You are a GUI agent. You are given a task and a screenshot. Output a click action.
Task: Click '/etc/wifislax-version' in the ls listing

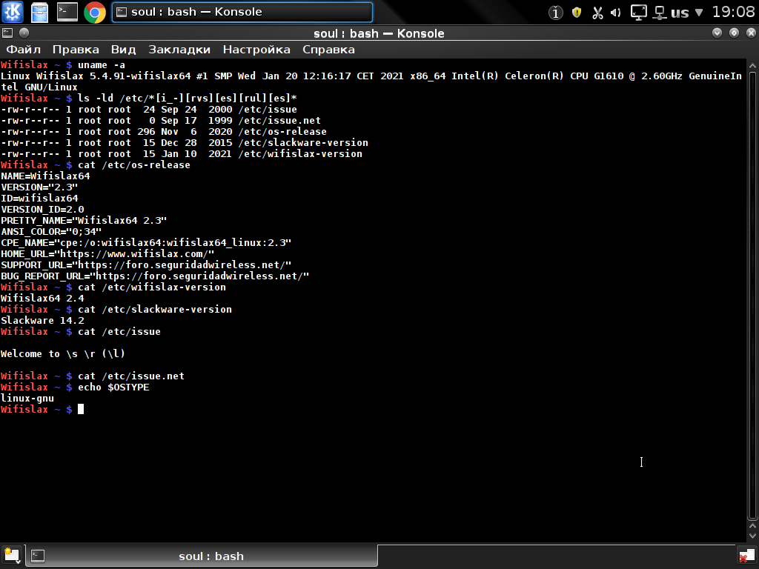300,154
